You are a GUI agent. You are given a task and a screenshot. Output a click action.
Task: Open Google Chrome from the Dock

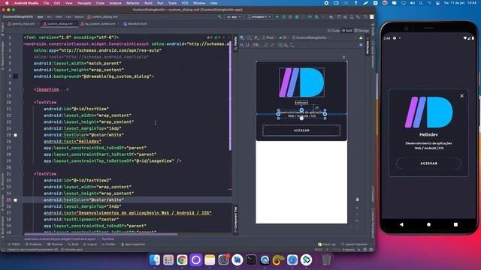coord(182,260)
